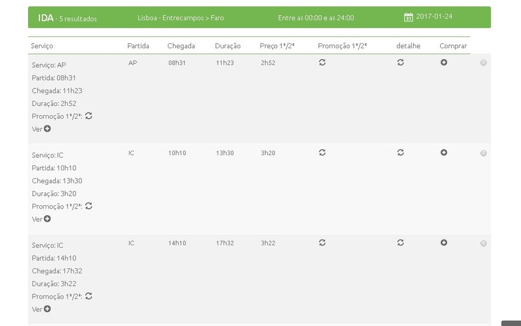Select the radio button for the 10h10 IC train
Screen dimensions: 521x326
[x=484, y=153]
